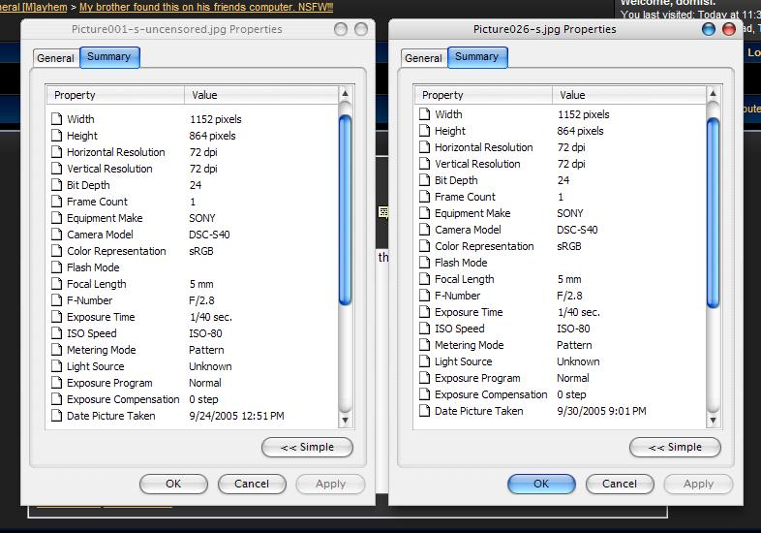Click Cancel in Picture001-s-uncensored Properties
This screenshot has height=533, width=761.
click(x=252, y=484)
